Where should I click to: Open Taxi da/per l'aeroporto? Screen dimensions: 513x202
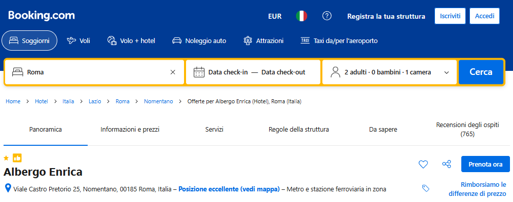click(339, 41)
